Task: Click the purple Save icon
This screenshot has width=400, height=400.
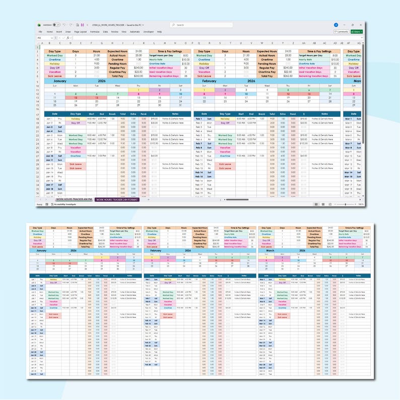Action: 83,25
